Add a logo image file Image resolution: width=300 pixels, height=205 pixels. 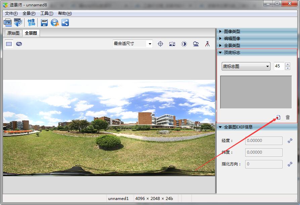pos(278,117)
